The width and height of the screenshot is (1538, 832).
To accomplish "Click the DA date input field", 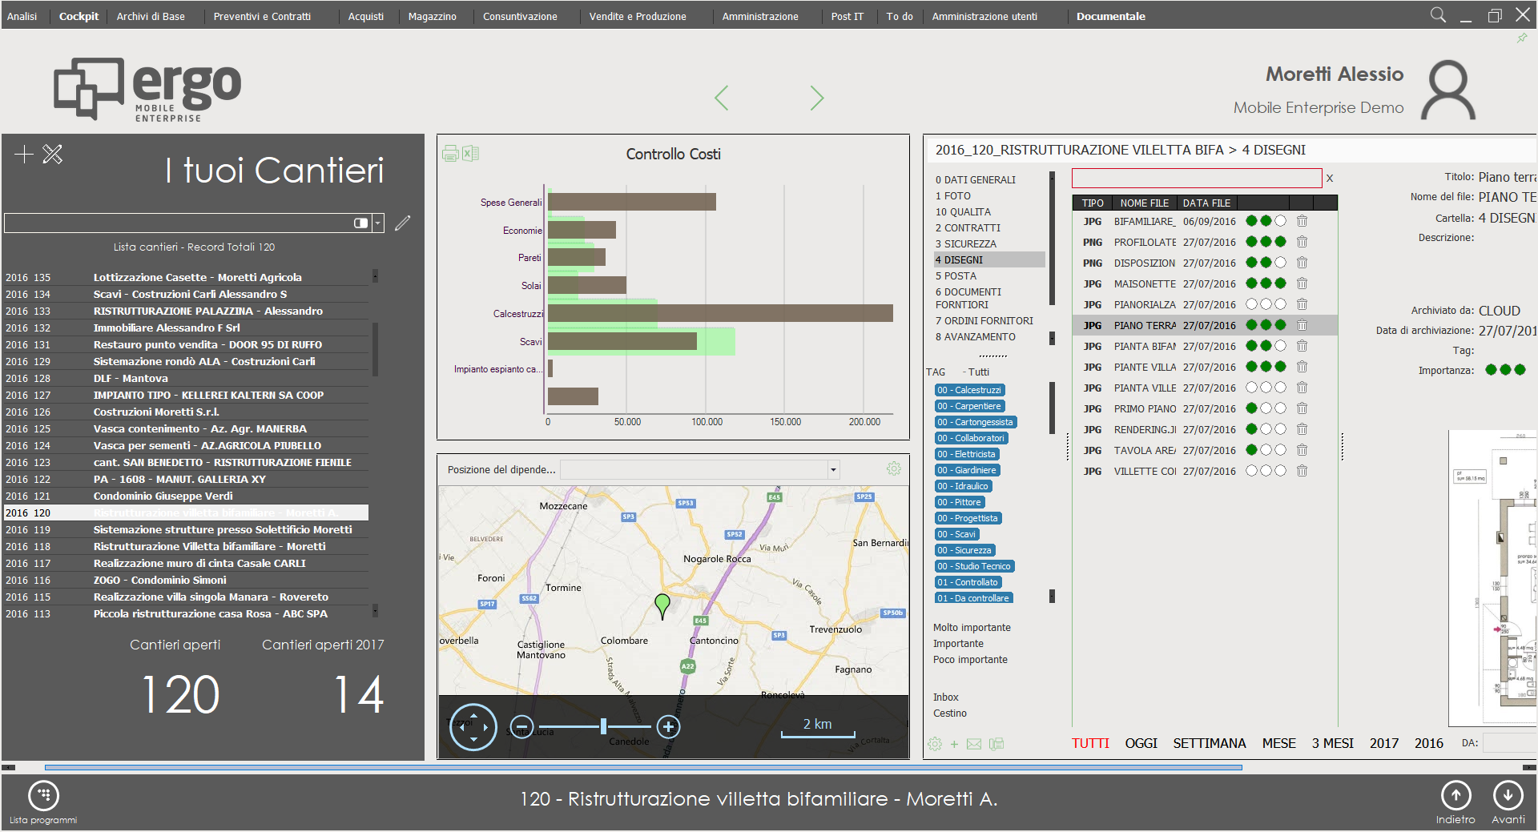I will coord(1509,743).
